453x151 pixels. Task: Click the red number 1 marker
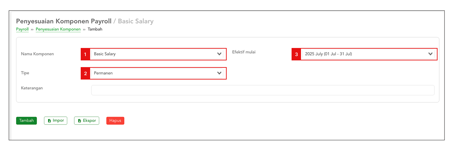point(85,54)
